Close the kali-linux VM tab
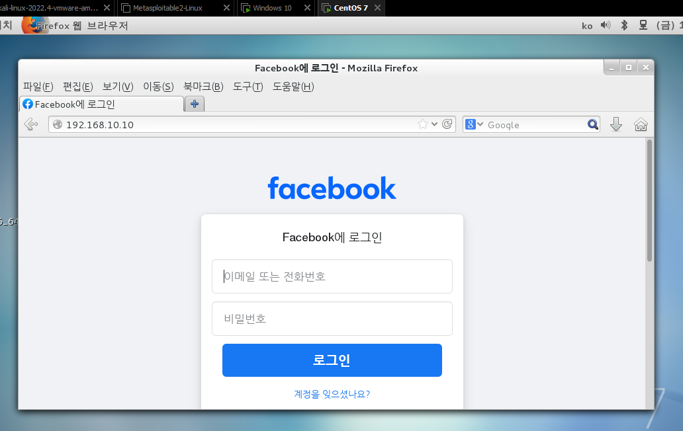The height and width of the screenshot is (431, 683). tap(107, 8)
